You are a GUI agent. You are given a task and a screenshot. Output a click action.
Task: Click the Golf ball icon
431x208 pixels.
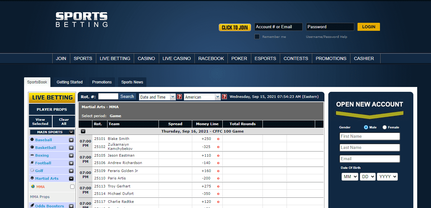[32, 170]
